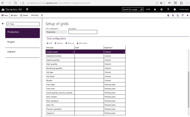Refresh the browser page
The image size is (190, 117).
16,3
